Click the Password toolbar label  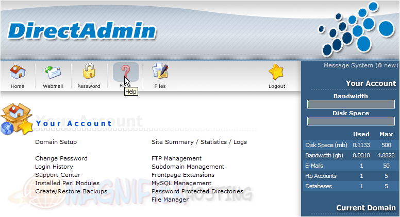click(89, 86)
